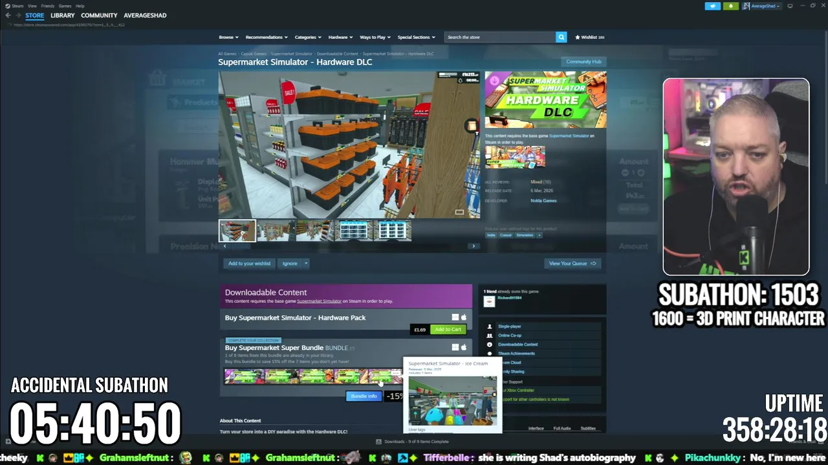Click the base game Supermarket Simulator capsule image
The image size is (828, 465).
[515, 157]
